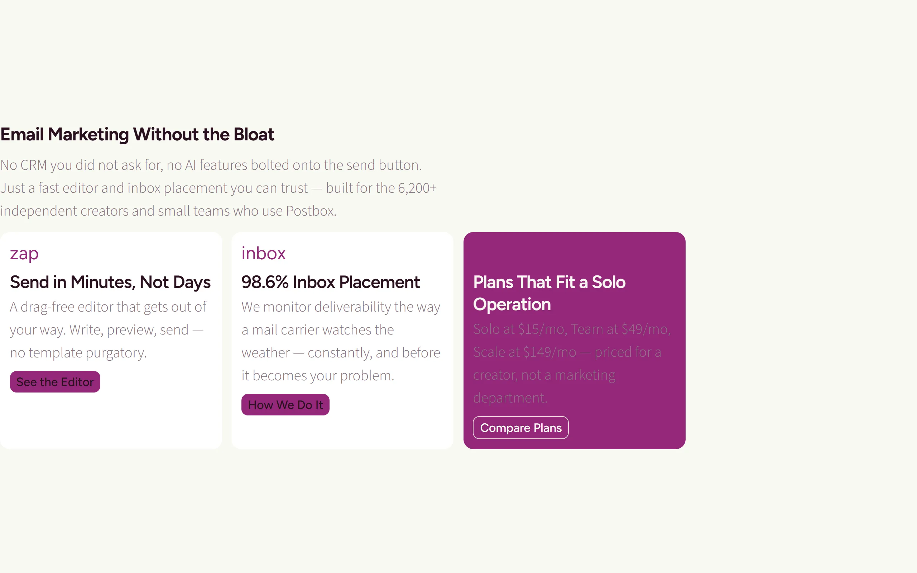The width and height of the screenshot is (917, 573).
Task: Click the Solo at $15/mo price text
Action: point(520,329)
